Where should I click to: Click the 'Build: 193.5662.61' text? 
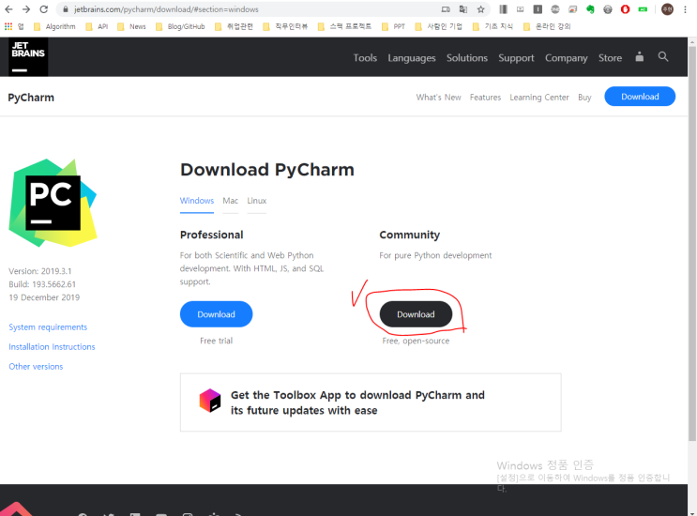pos(42,284)
